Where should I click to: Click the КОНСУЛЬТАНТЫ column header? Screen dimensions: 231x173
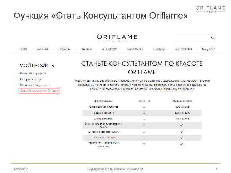[182, 101]
